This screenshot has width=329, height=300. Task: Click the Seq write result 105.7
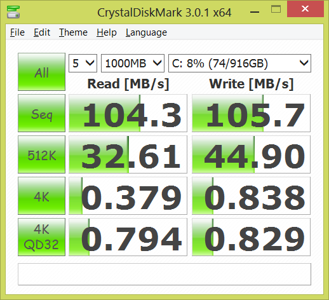point(251,113)
